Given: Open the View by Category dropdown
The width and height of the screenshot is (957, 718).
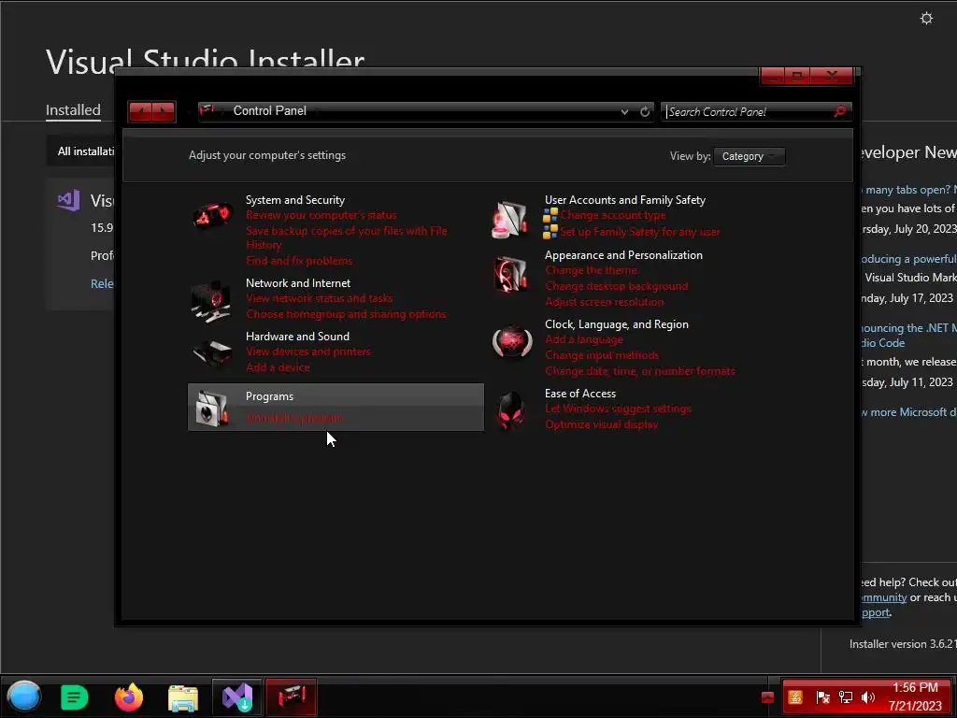Looking at the screenshot, I should pyautogui.click(x=750, y=156).
